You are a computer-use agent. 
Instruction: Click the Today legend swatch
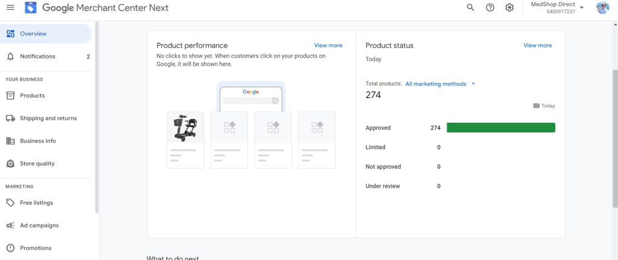pyautogui.click(x=537, y=106)
